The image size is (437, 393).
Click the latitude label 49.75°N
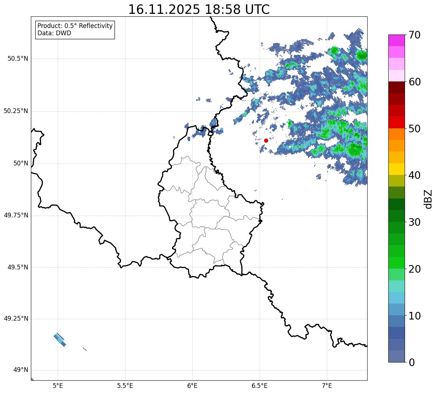click(16, 215)
